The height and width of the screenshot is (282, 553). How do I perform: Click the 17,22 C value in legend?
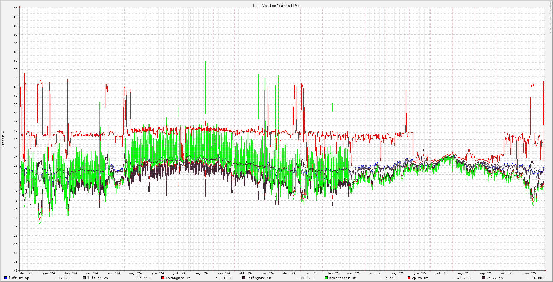click(x=144, y=278)
